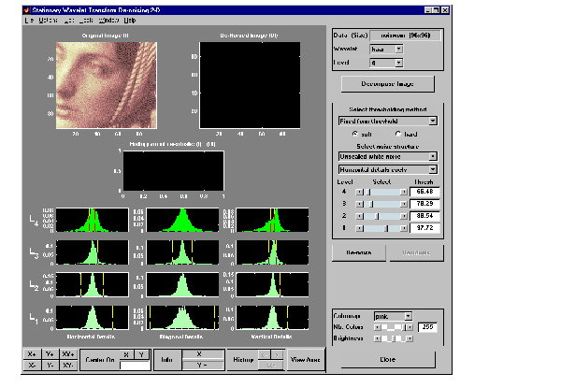The height and width of the screenshot is (388, 561).
Task: Open the Level dropdown
Action: (x=386, y=63)
